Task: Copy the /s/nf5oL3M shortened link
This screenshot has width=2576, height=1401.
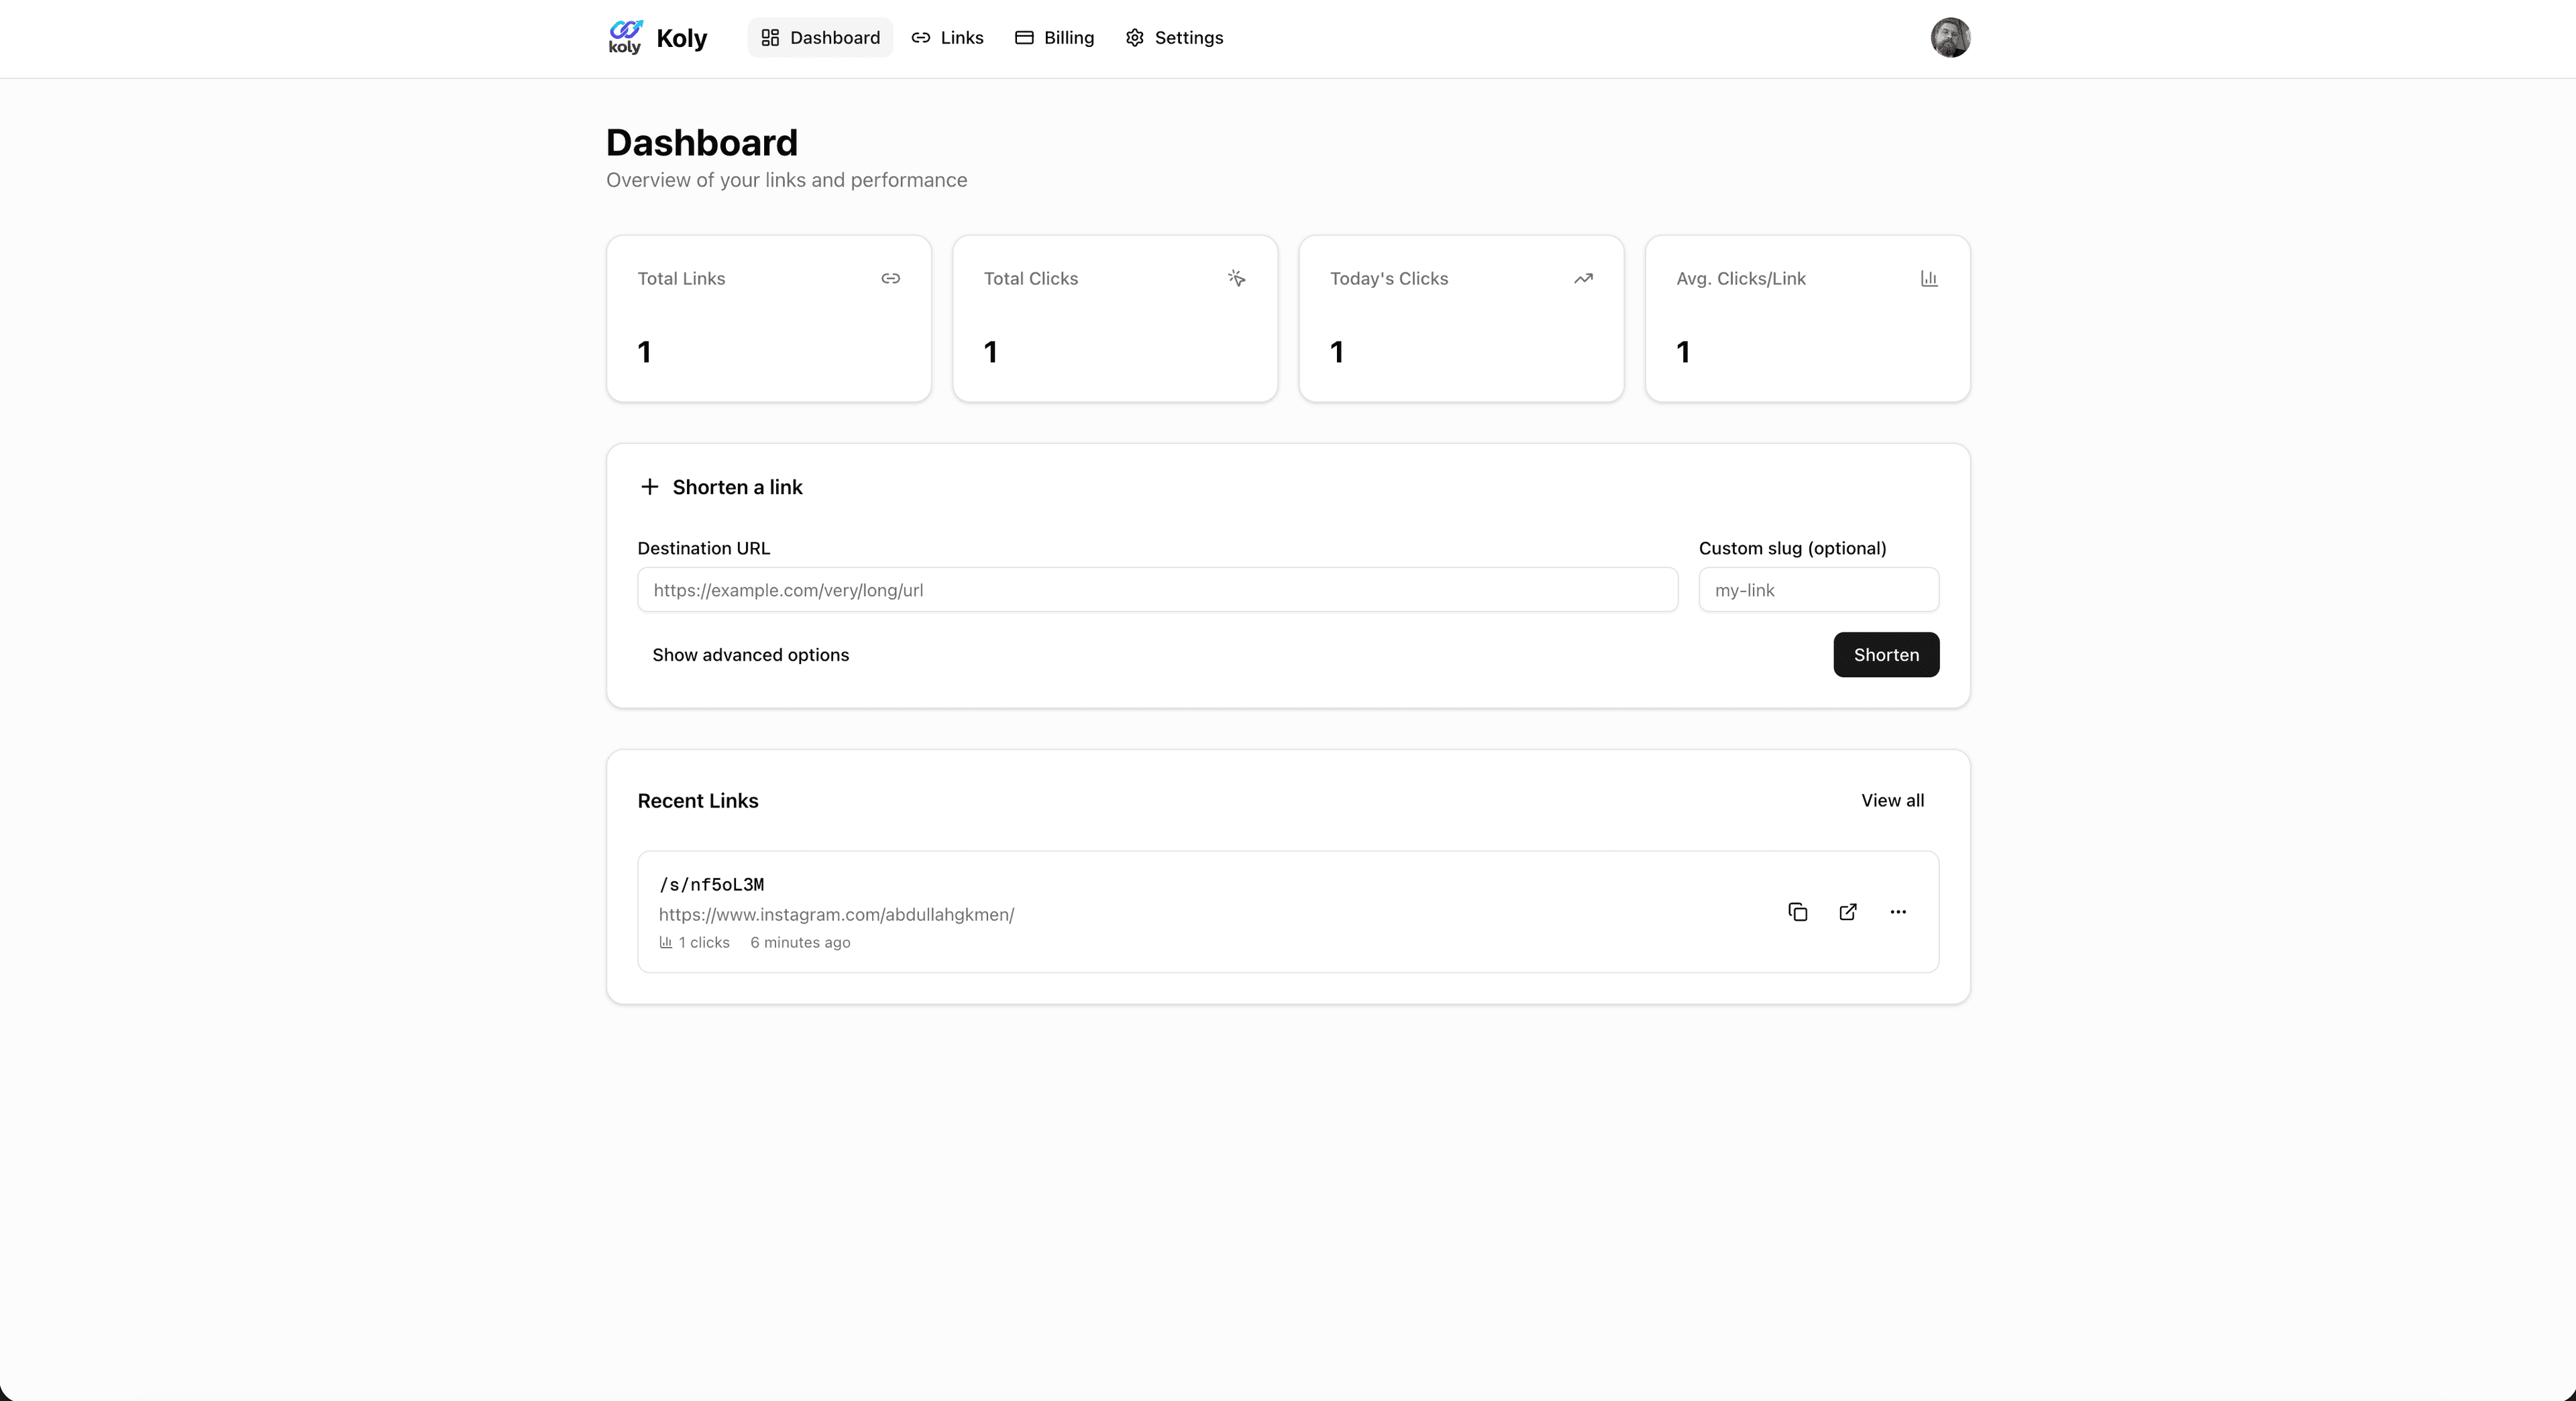Action: tap(1797, 912)
